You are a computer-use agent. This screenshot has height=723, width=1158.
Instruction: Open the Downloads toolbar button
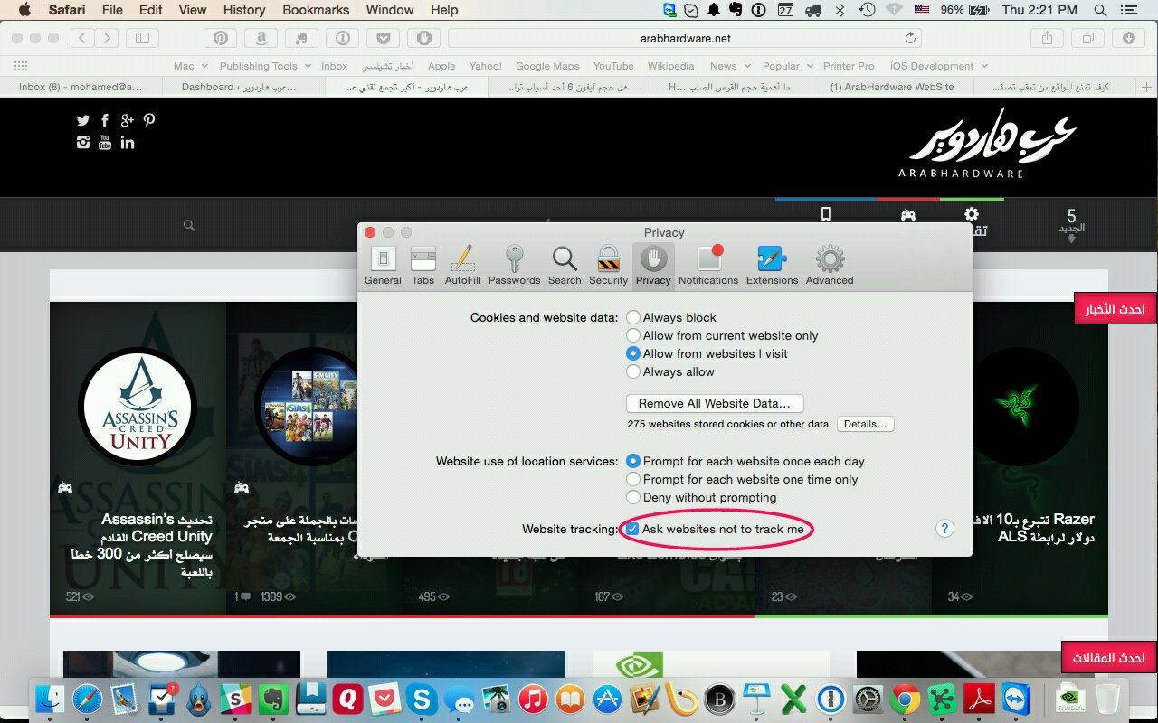pyautogui.click(x=1129, y=38)
